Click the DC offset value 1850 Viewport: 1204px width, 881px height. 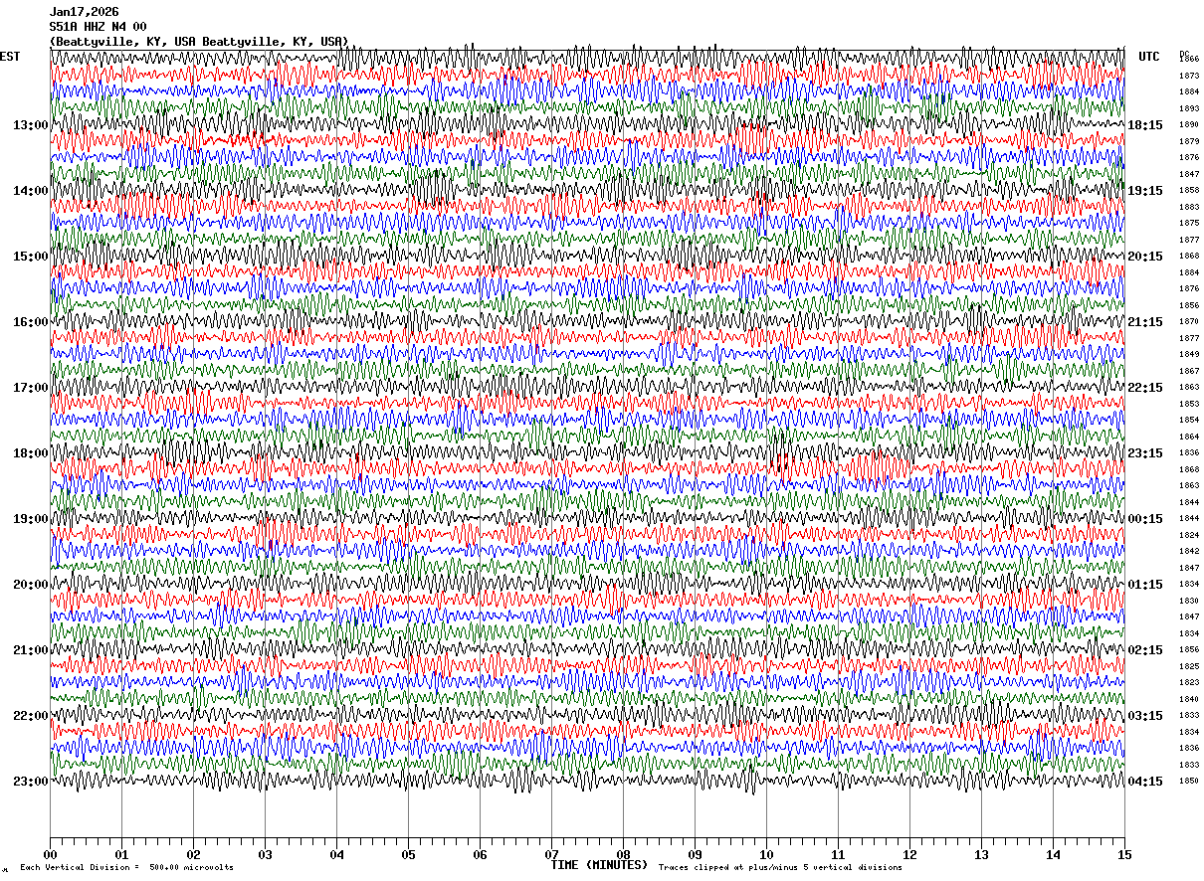click(x=1188, y=782)
